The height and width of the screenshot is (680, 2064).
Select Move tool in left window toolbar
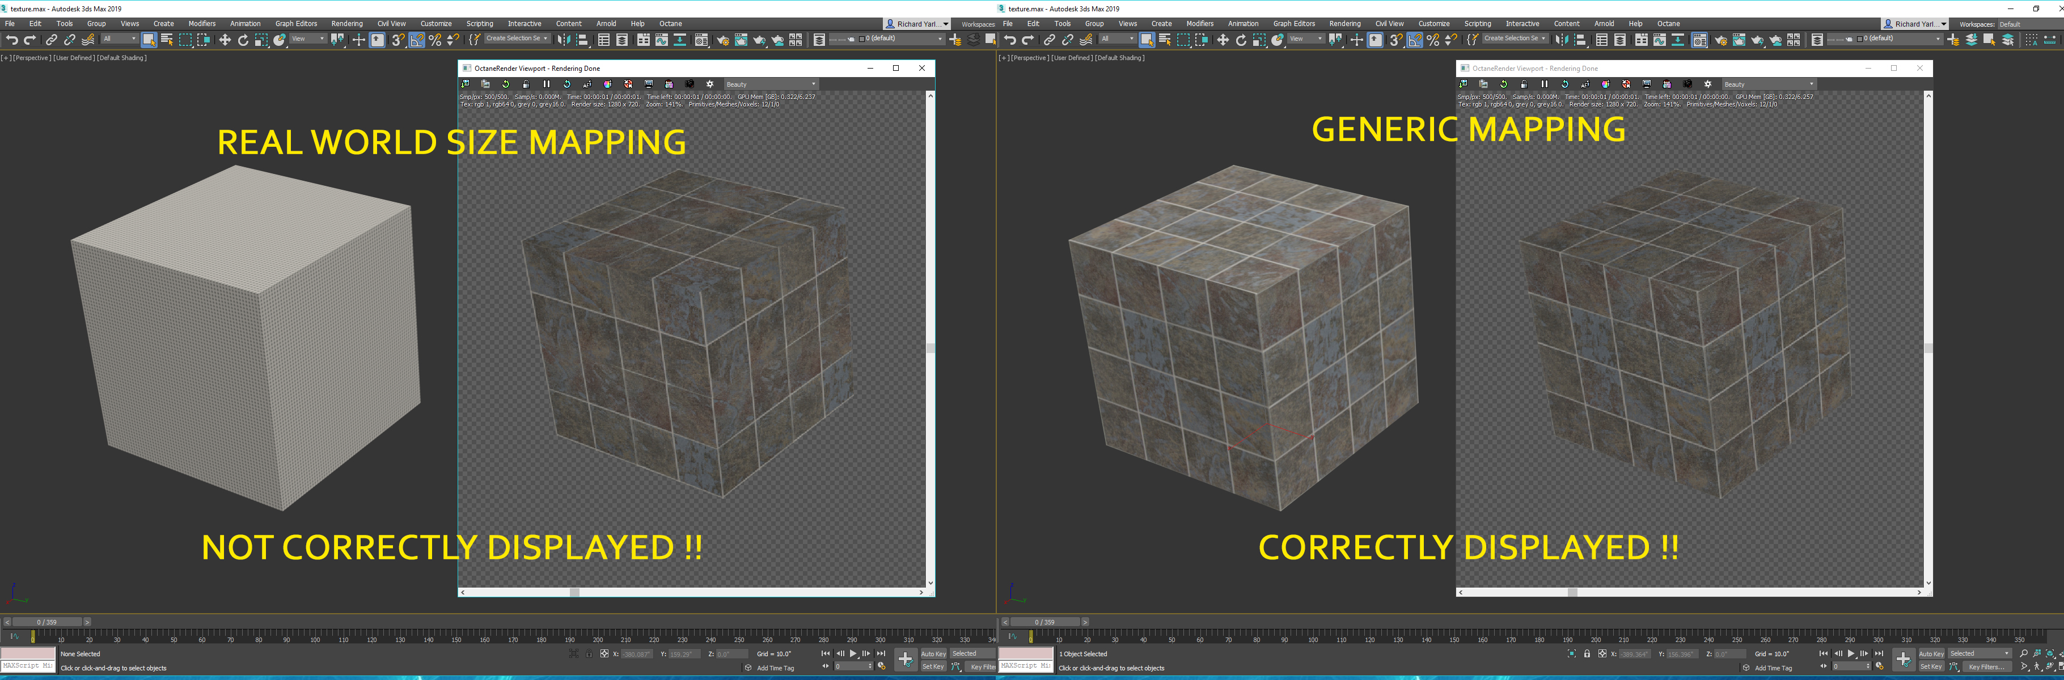(x=225, y=39)
